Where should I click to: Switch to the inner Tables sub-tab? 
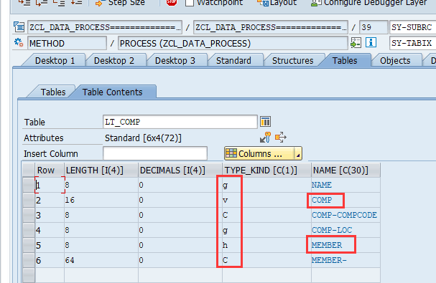point(53,92)
